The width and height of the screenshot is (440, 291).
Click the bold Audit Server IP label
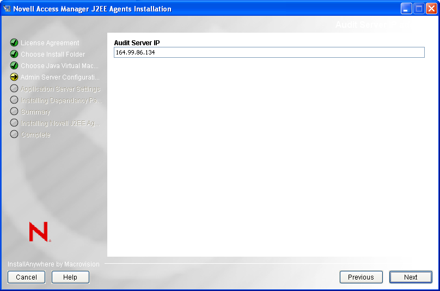coord(137,43)
